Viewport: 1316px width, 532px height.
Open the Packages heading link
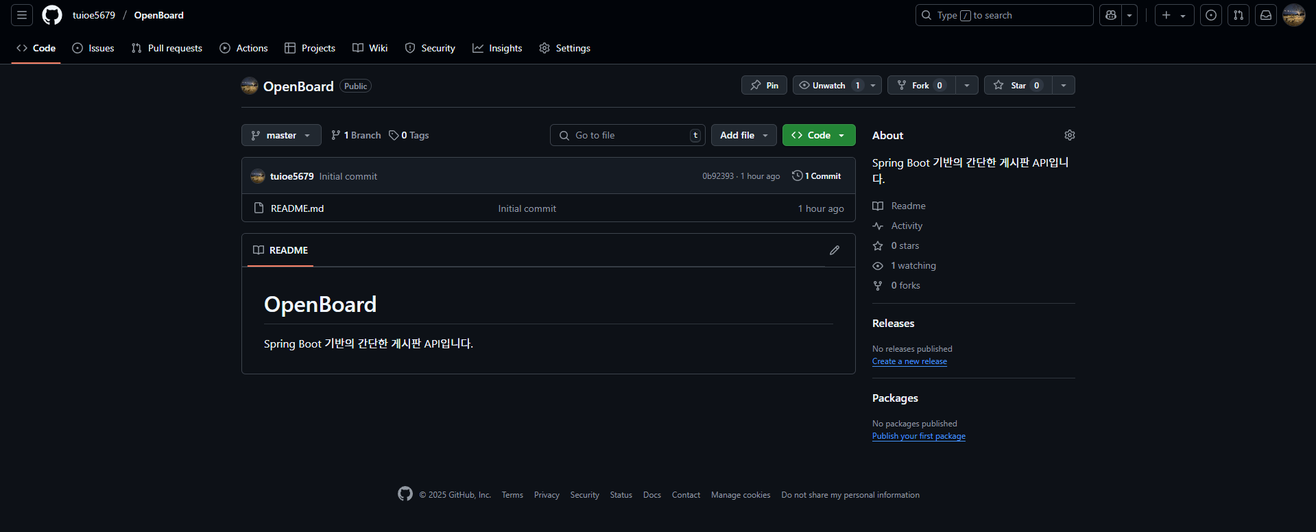895,398
